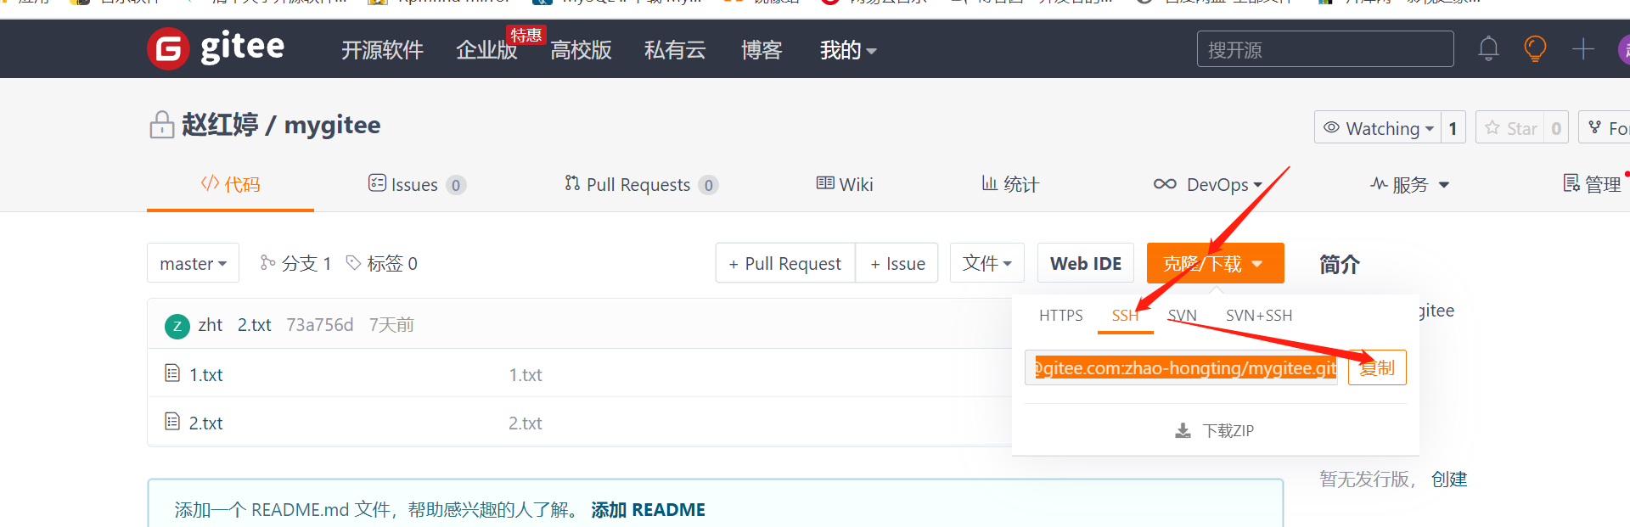Create a new Pull Request
The height and width of the screenshot is (527, 1630).
785,263
